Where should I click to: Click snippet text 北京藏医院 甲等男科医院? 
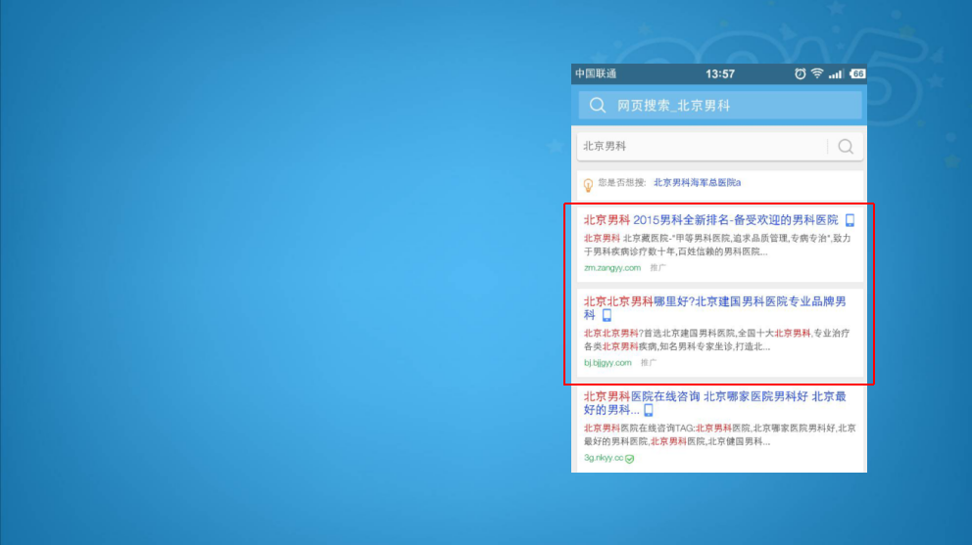point(717,245)
